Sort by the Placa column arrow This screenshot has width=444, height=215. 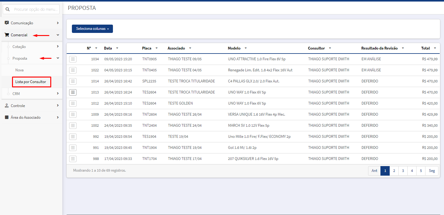[x=157, y=48]
